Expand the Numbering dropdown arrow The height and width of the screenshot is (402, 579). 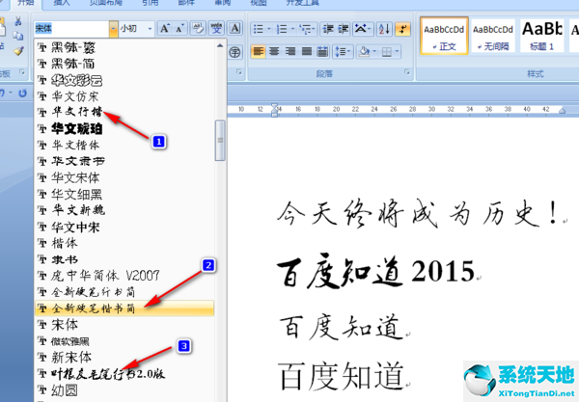click(x=292, y=29)
